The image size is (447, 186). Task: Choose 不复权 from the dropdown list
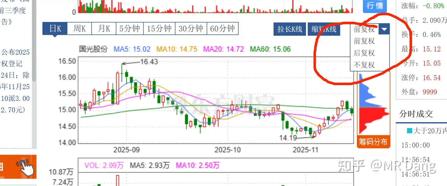click(364, 65)
